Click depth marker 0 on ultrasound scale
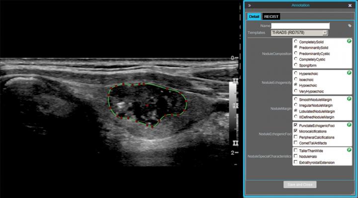The image size is (358, 198). tap(232, 58)
